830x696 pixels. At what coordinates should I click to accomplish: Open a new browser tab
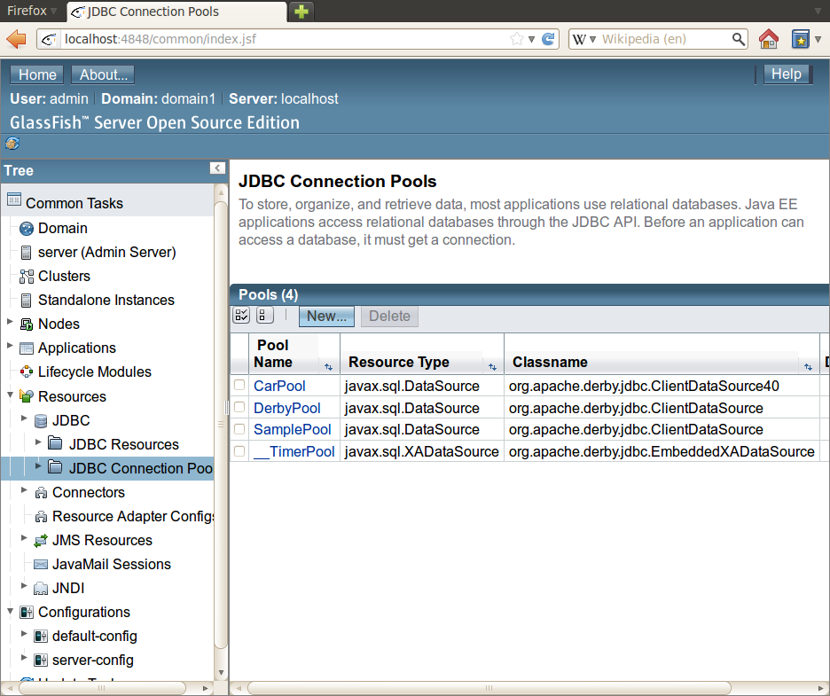(x=302, y=12)
